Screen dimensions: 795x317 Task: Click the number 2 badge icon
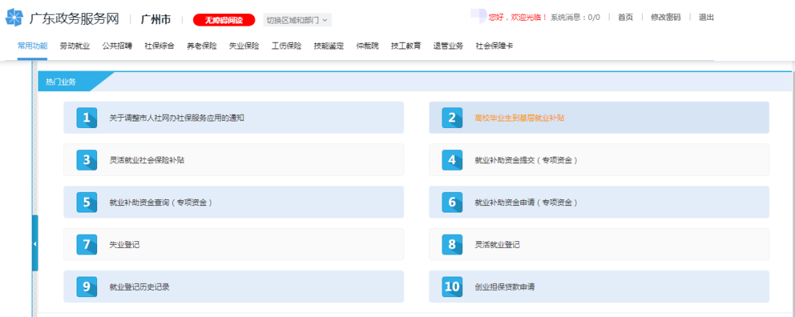pos(452,118)
